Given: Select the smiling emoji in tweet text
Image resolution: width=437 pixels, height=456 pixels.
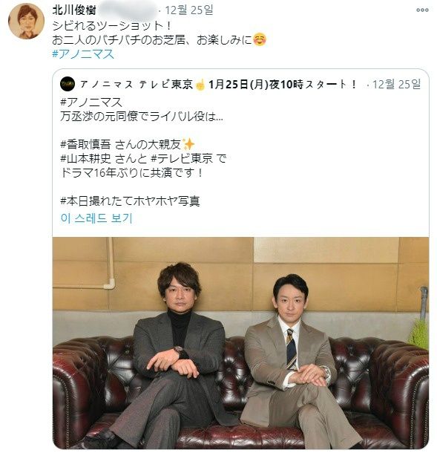Looking at the screenshot, I should tap(260, 40).
